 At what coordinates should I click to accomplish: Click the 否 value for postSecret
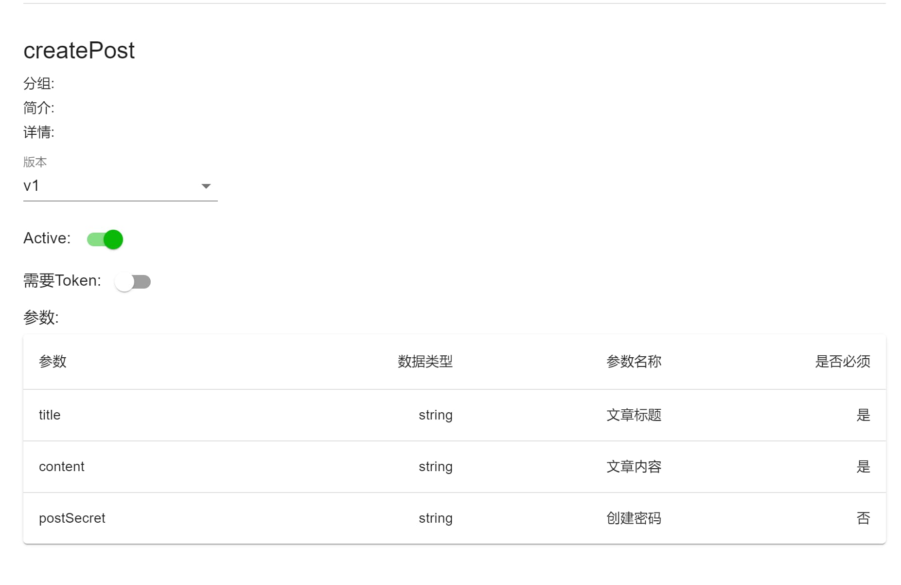[x=863, y=518]
